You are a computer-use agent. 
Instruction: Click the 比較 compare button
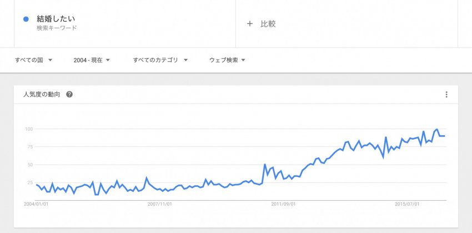(268, 24)
